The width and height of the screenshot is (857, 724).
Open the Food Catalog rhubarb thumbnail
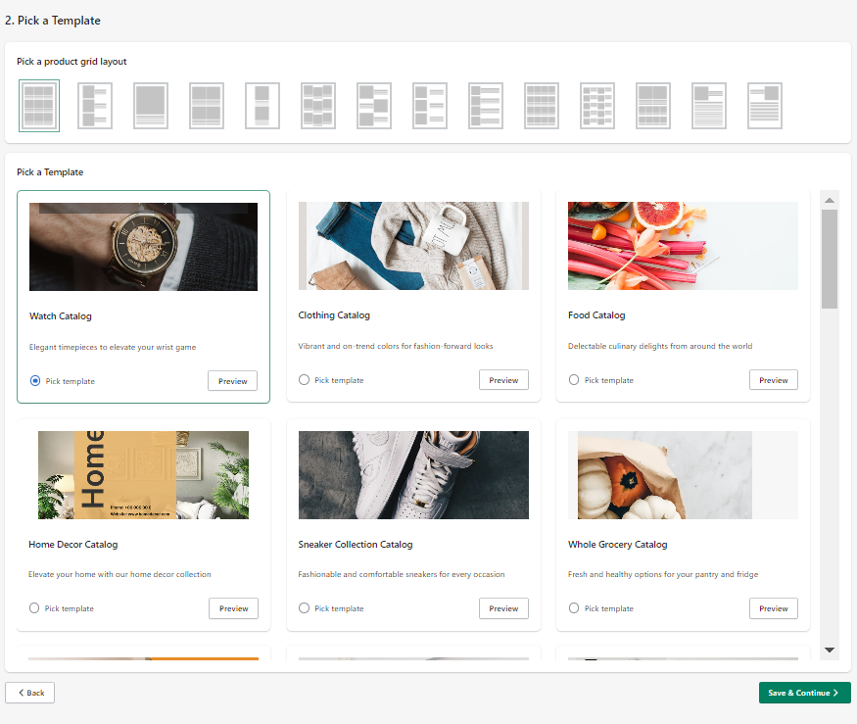pyautogui.click(x=684, y=246)
